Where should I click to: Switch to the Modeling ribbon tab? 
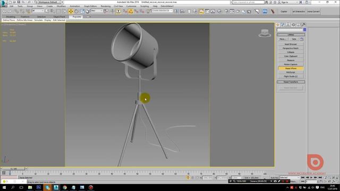coord(11,16)
